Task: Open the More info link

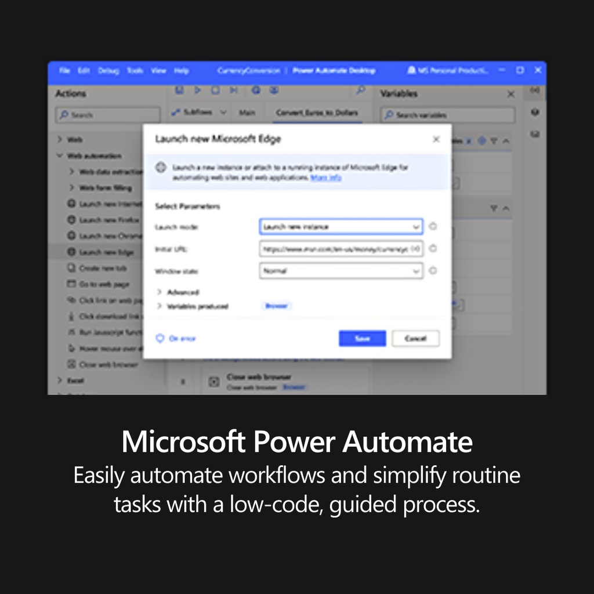Action: pyautogui.click(x=326, y=178)
